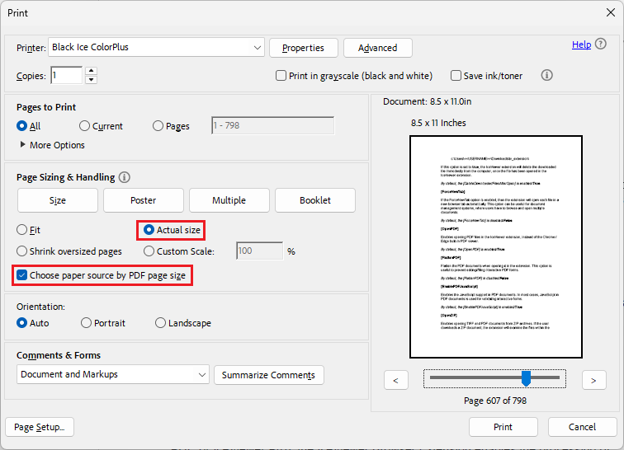Open the Help link
This screenshot has height=450, width=624.
(581, 45)
